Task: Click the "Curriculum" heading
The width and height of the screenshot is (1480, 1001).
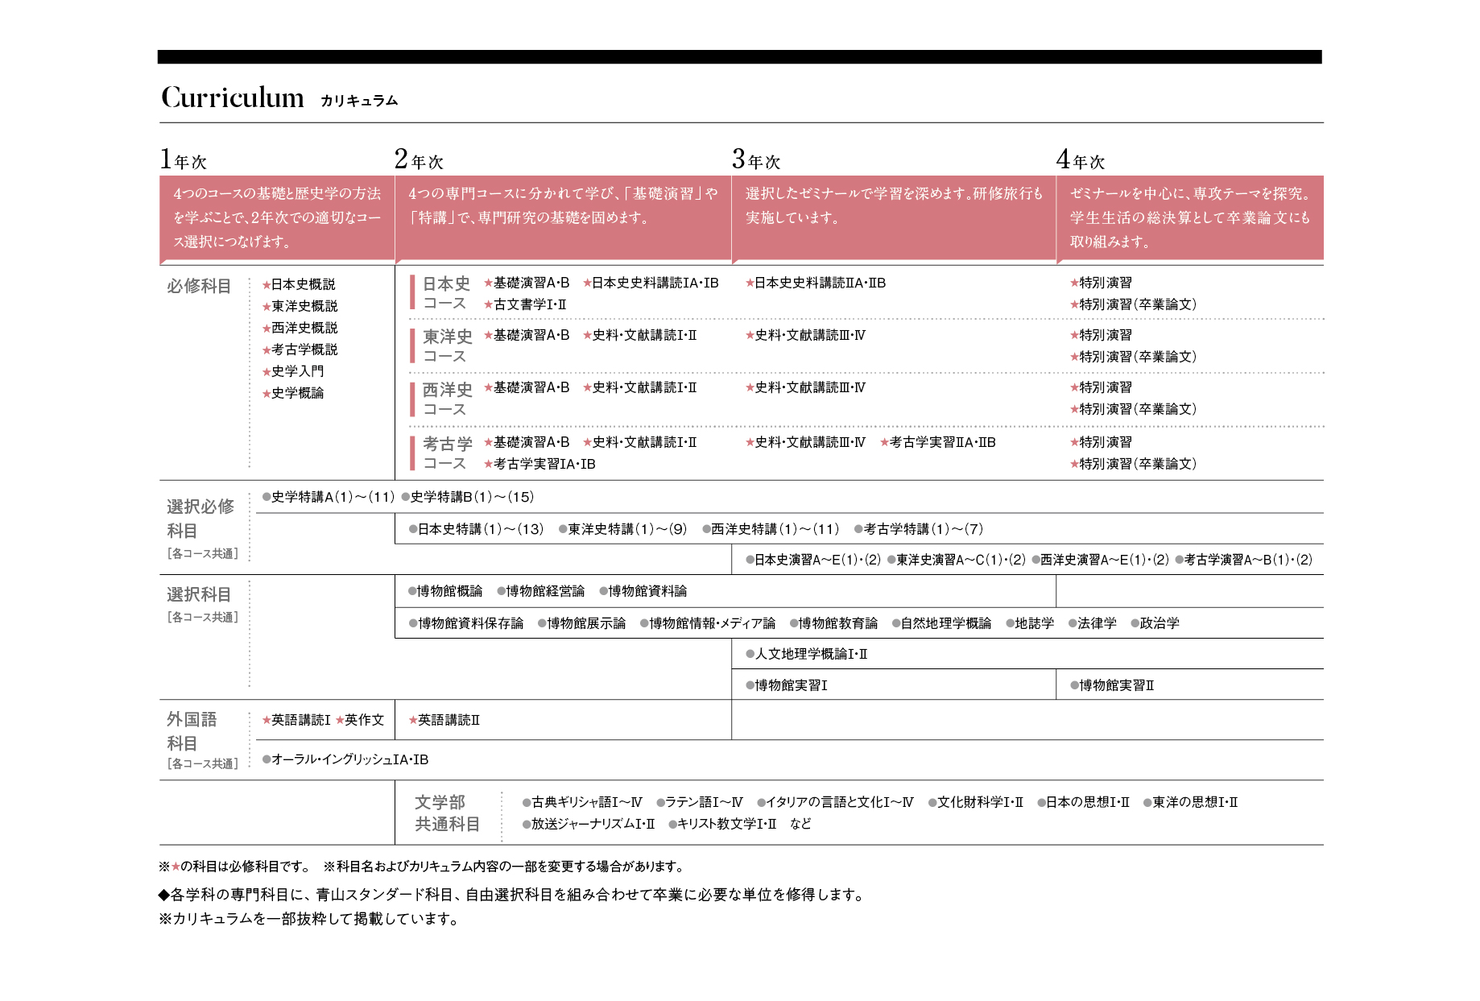Action: (x=233, y=97)
